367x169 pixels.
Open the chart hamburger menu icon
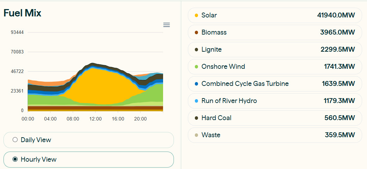[x=167, y=25]
